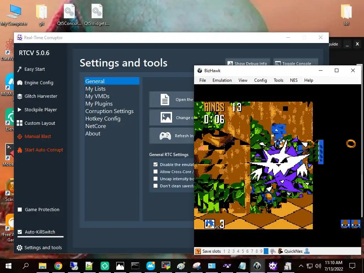Click the gamepad icon in BizHawk status bar

pyautogui.click(x=273, y=251)
